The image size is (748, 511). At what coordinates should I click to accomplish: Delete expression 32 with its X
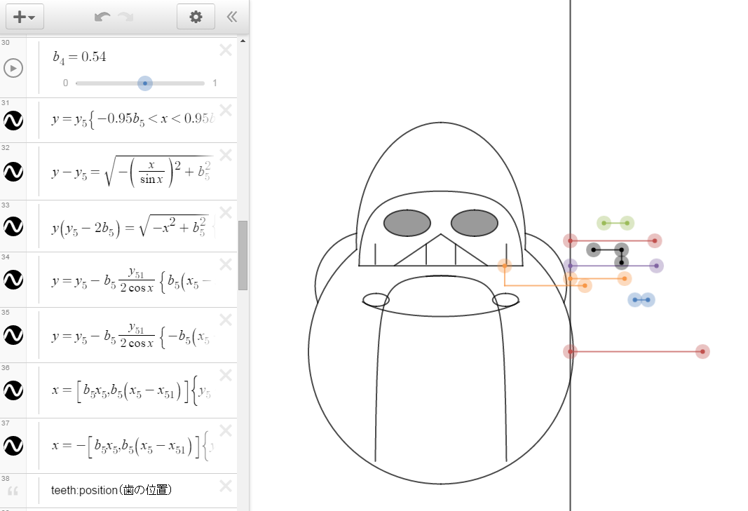[226, 155]
